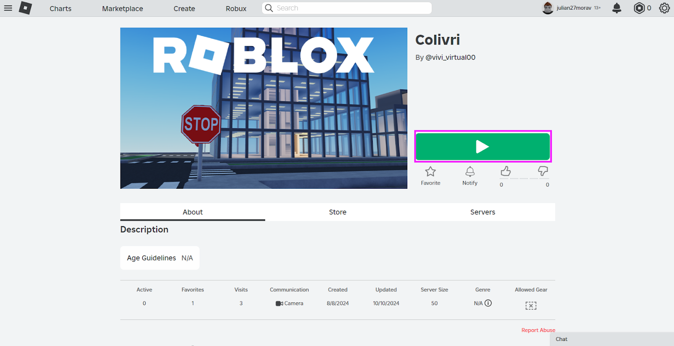Click the Genre info icon

click(488, 303)
